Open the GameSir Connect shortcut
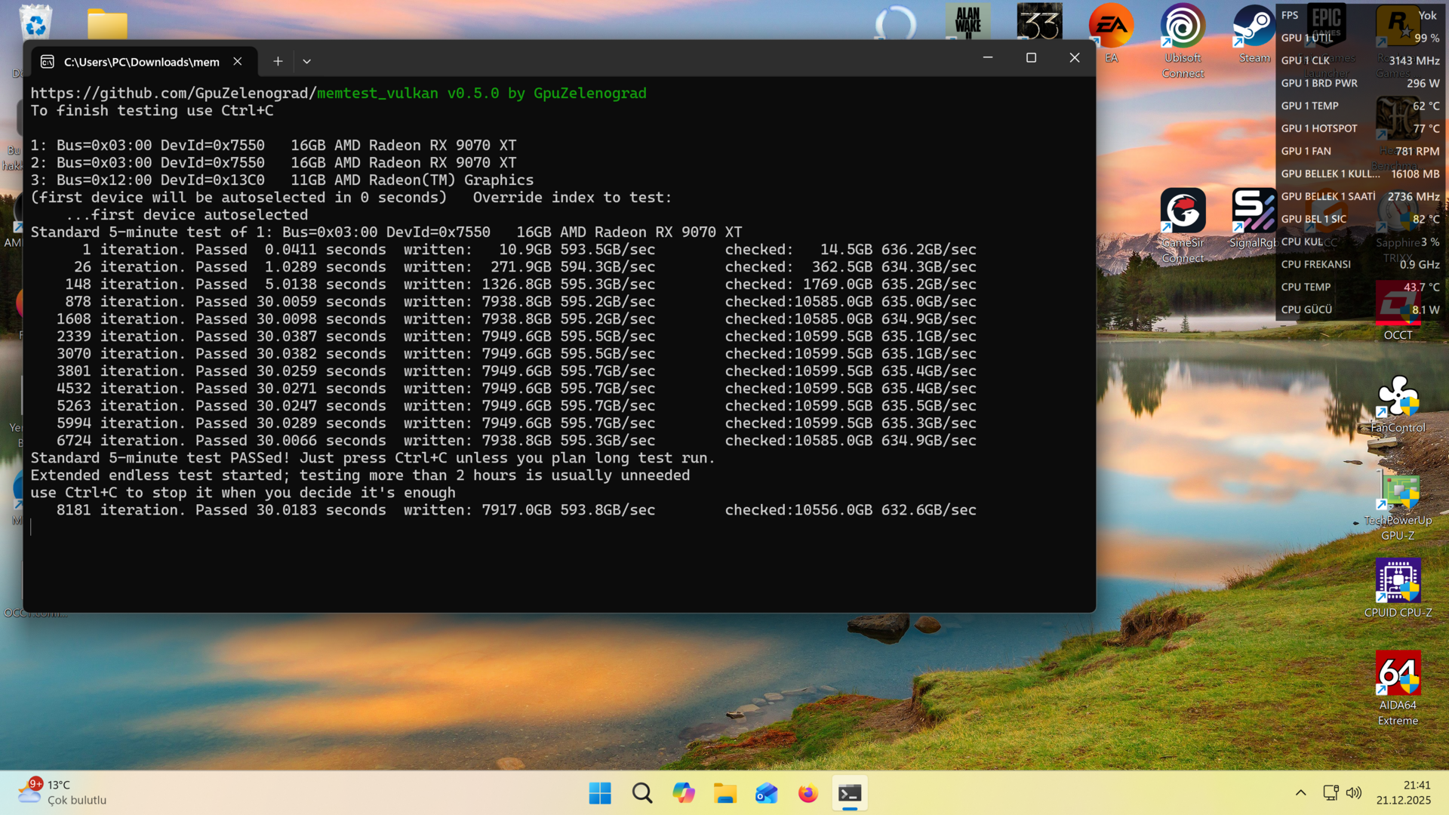The image size is (1449, 815). click(1183, 226)
